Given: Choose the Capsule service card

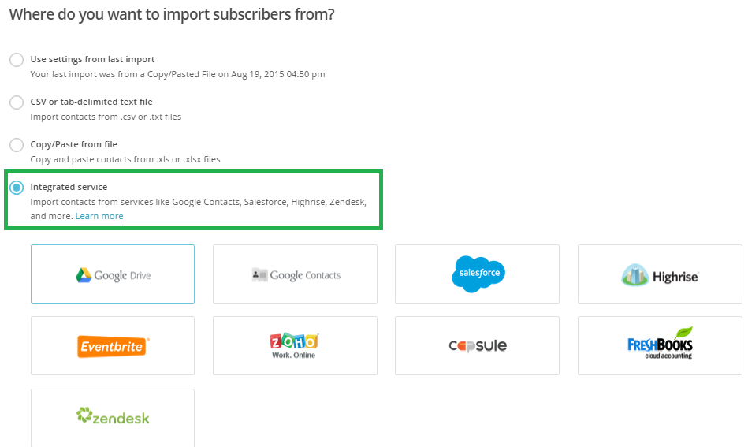Looking at the screenshot, I should coord(477,345).
